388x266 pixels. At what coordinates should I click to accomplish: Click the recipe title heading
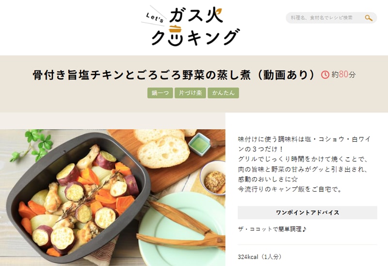[174, 75]
